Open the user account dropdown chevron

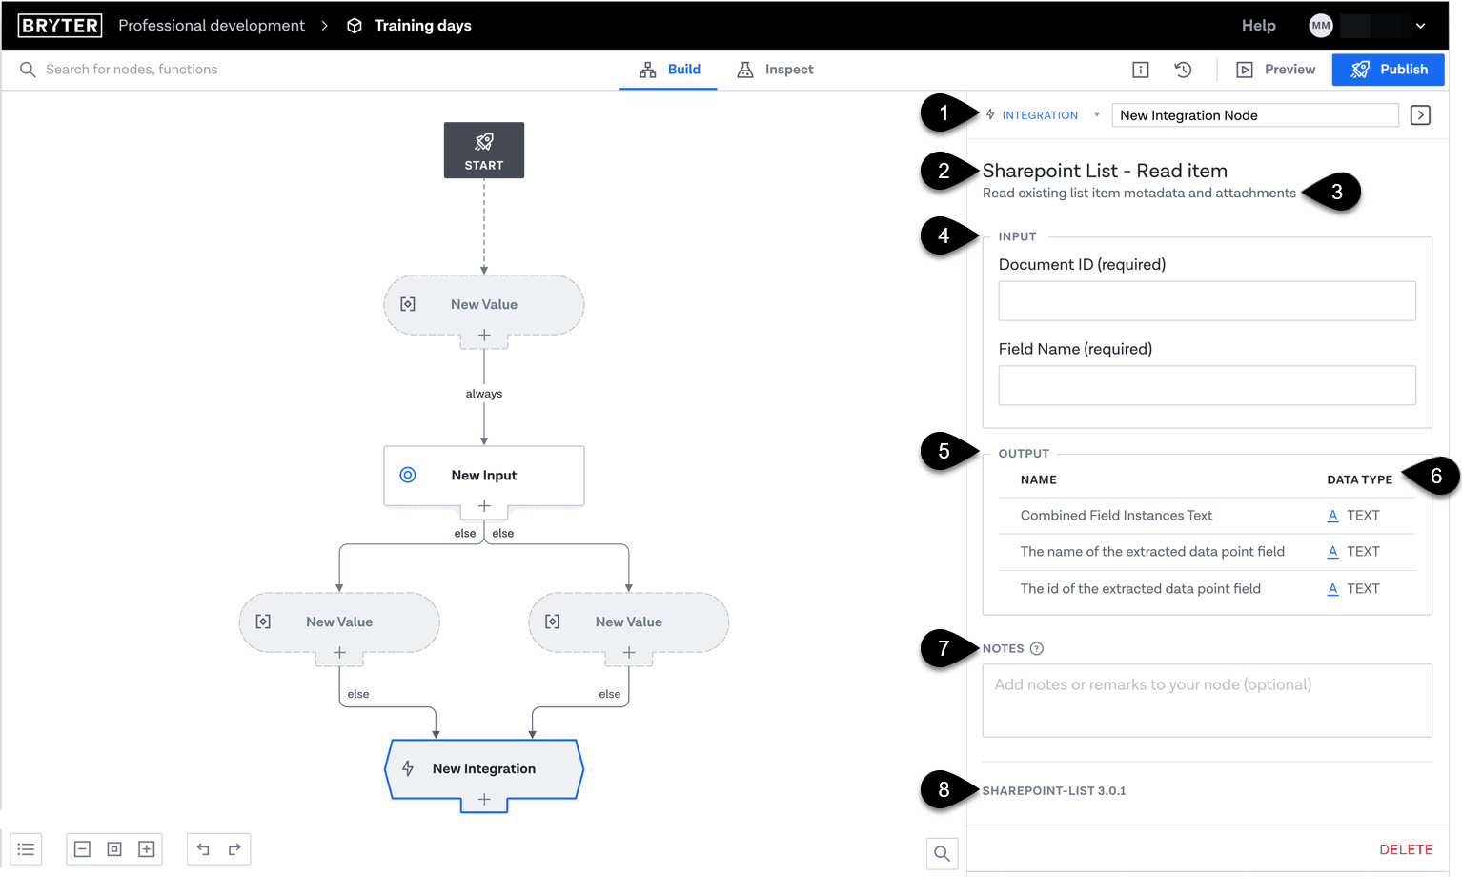(1420, 26)
